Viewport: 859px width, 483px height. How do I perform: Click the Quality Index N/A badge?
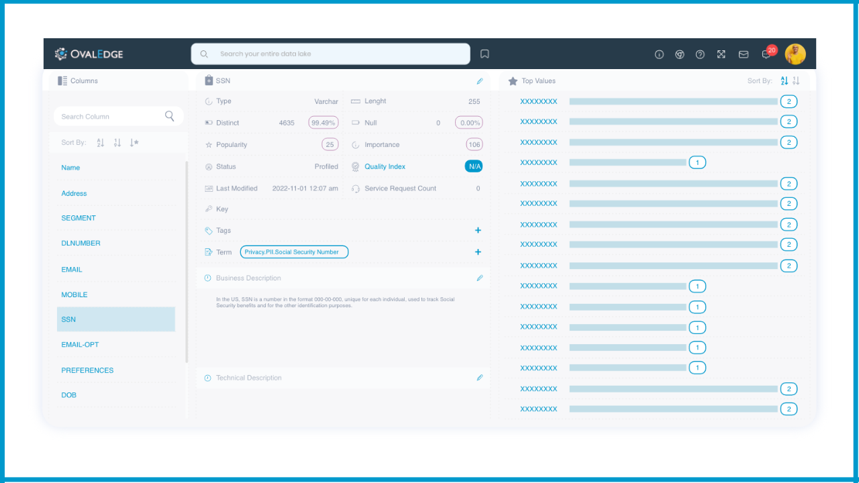point(474,166)
